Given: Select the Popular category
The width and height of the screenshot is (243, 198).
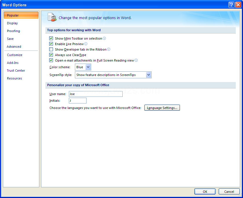Looking at the screenshot, I should click(21, 15).
